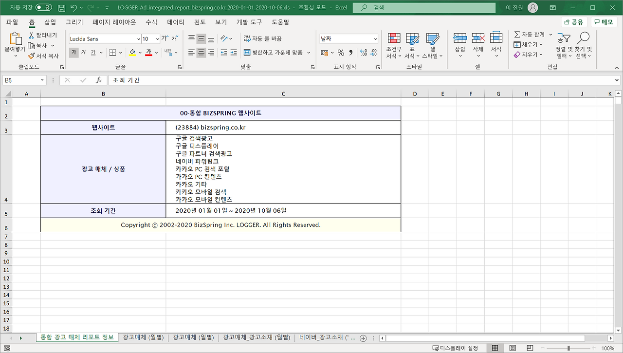Decrease the cell indent
This screenshot has width=623, height=353.
click(224, 53)
